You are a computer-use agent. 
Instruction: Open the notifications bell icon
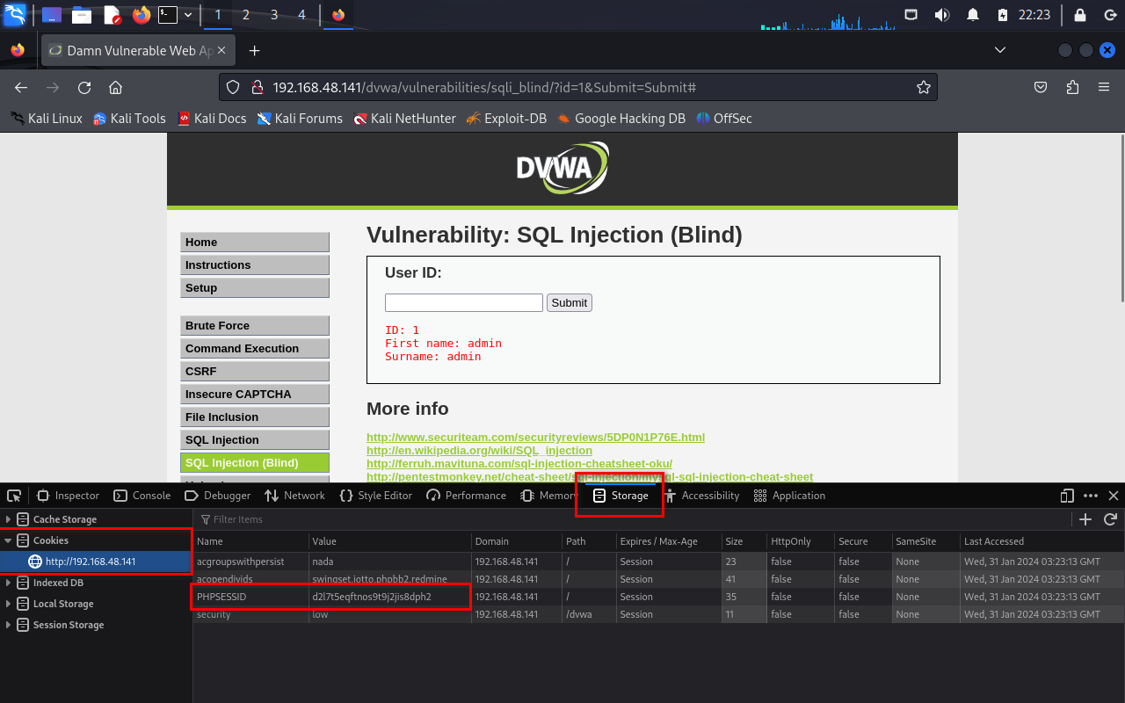(973, 15)
